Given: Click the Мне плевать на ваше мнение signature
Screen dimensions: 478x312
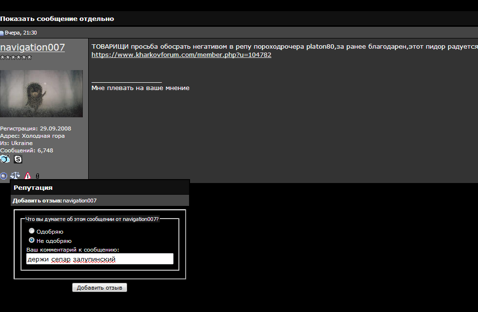Looking at the screenshot, I should (x=140, y=88).
